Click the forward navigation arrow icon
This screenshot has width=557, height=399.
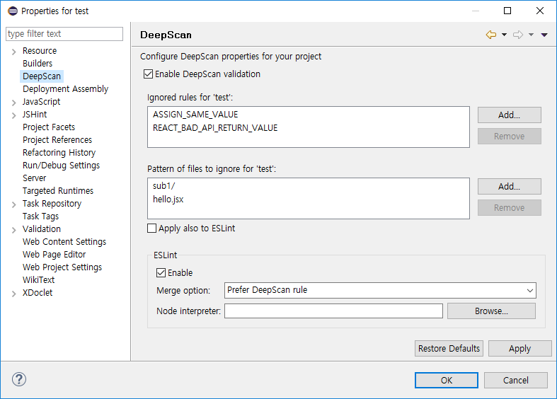(x=518, y=35)
